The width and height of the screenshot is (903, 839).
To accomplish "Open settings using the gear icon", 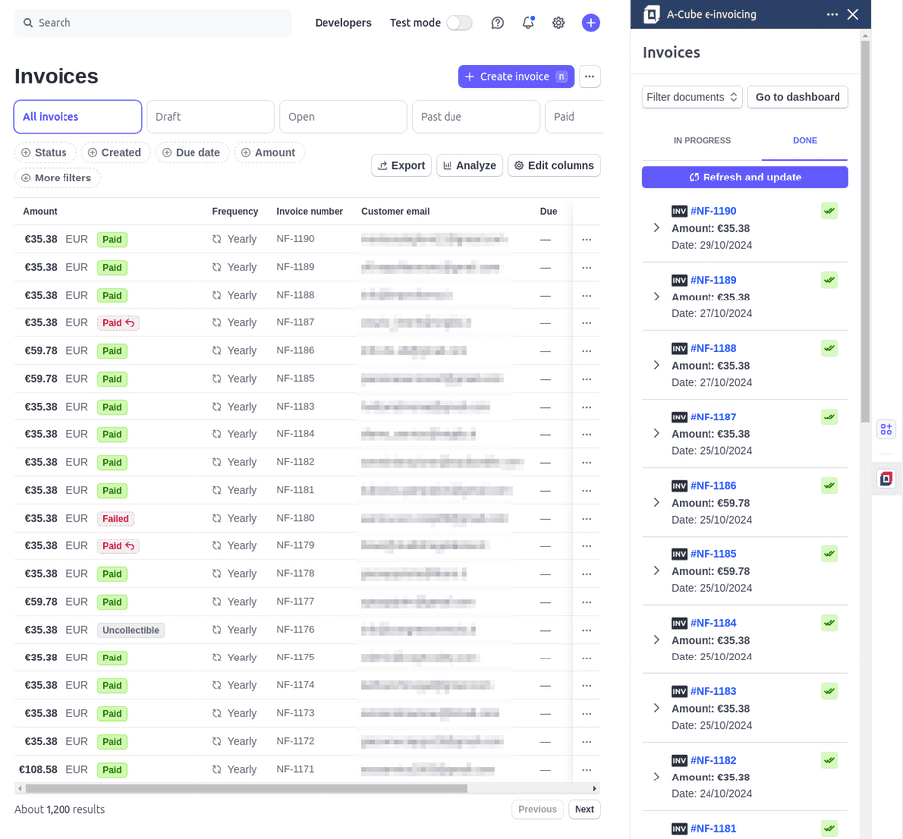I will 559,22.
